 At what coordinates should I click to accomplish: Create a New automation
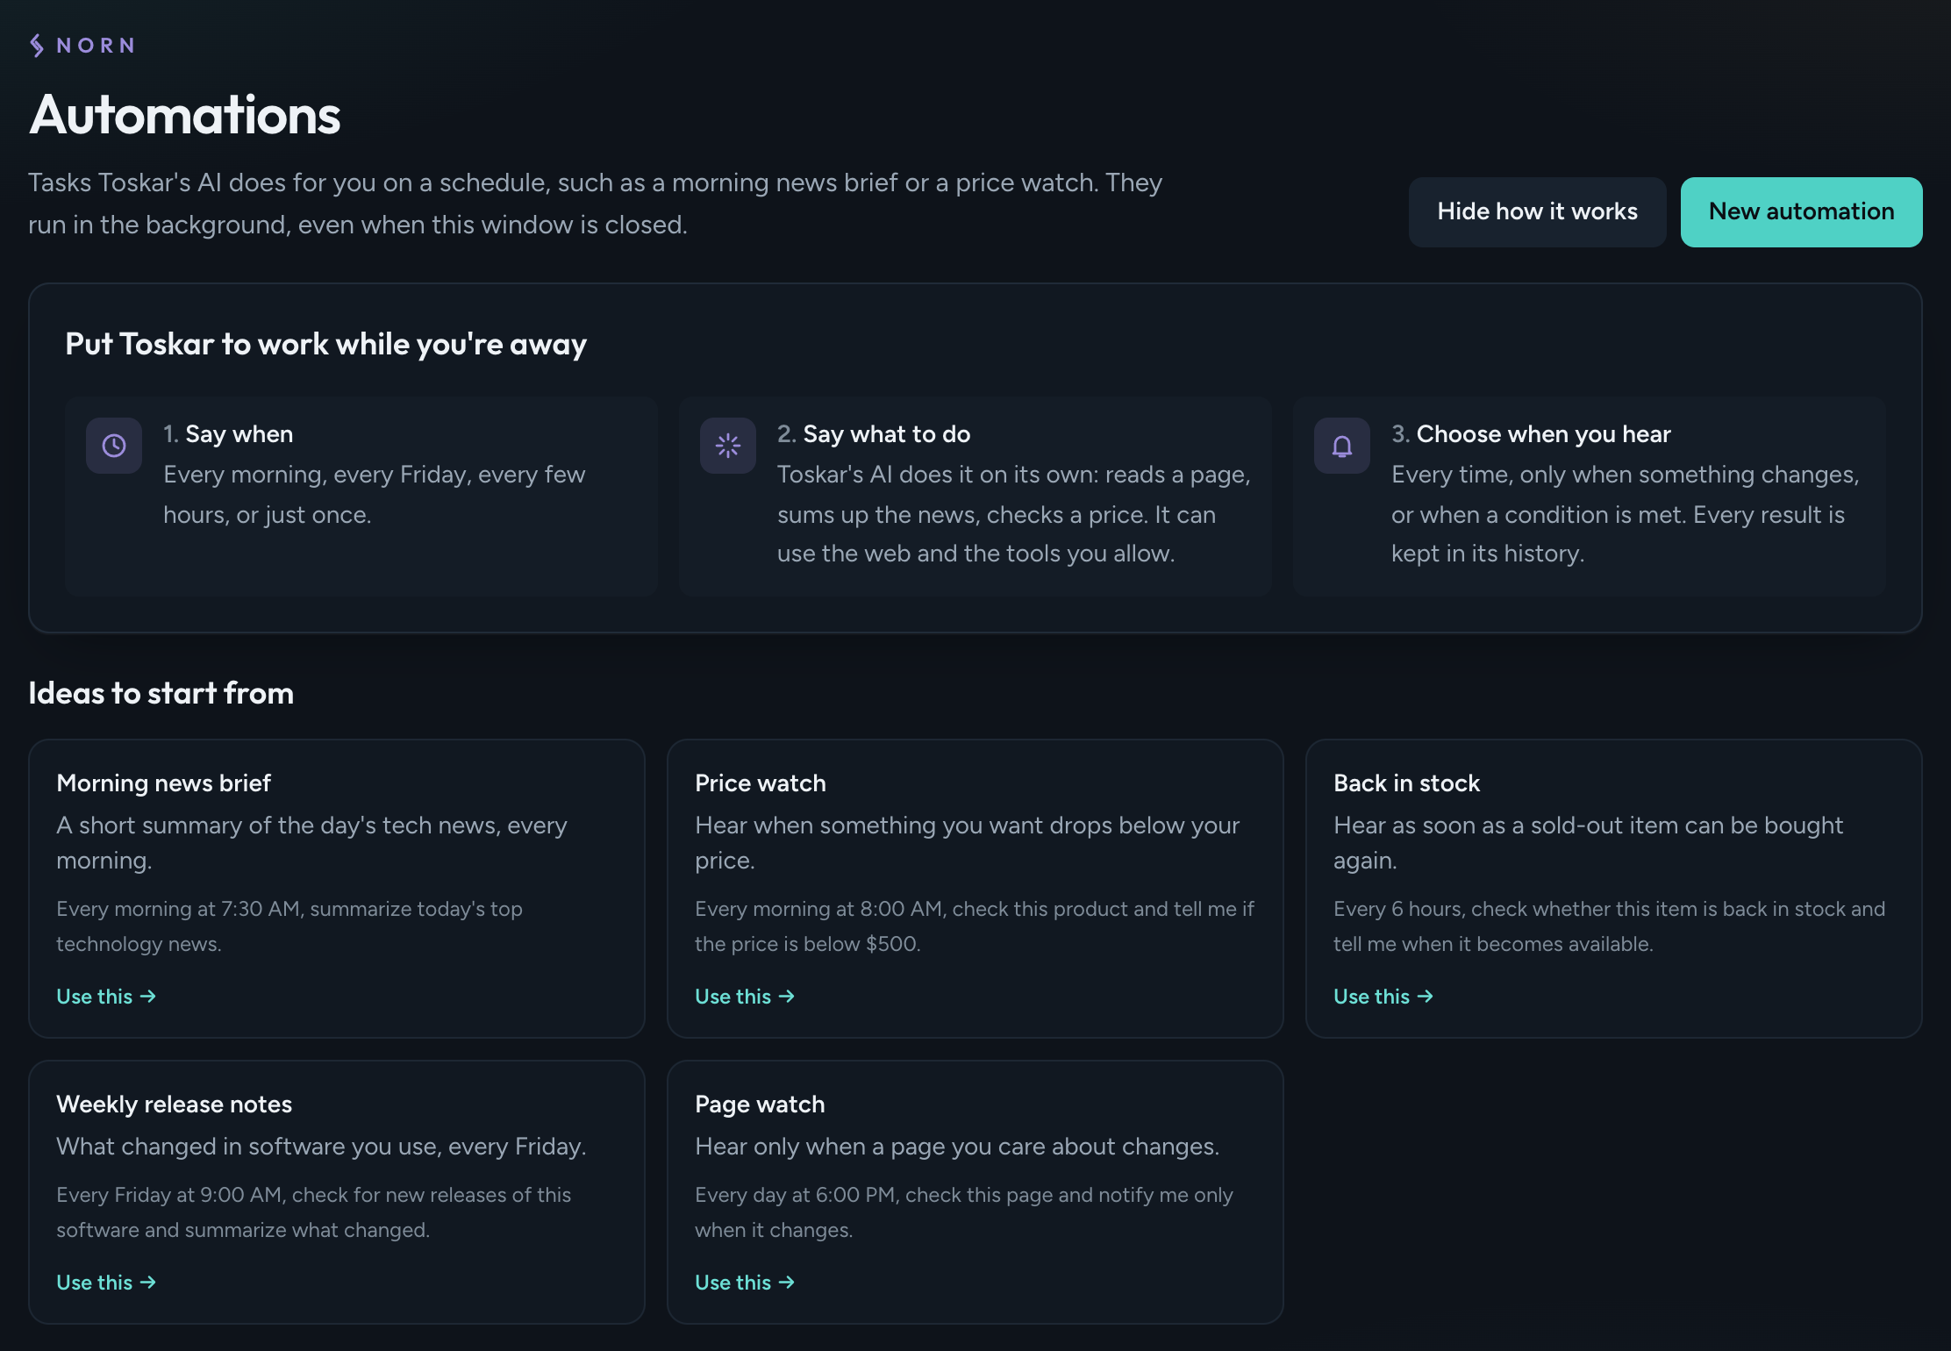click(x=1801, y=211)
